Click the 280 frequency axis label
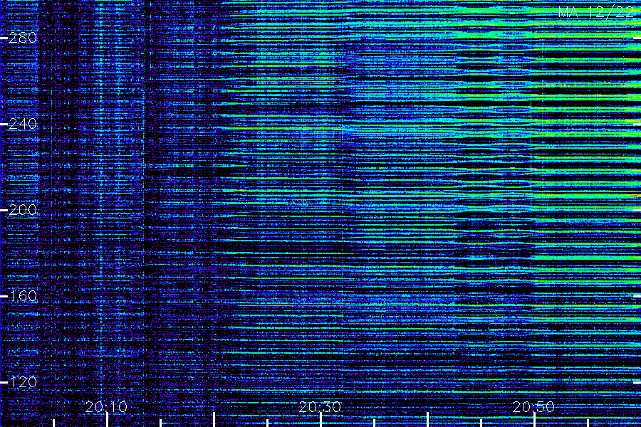 click(23, 38)
